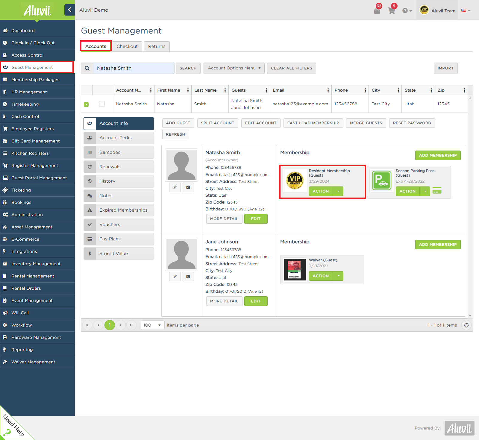Open the shopping cart icon
Screen dimensions: 479x440
pyautogui.click(x=391, y=11)
